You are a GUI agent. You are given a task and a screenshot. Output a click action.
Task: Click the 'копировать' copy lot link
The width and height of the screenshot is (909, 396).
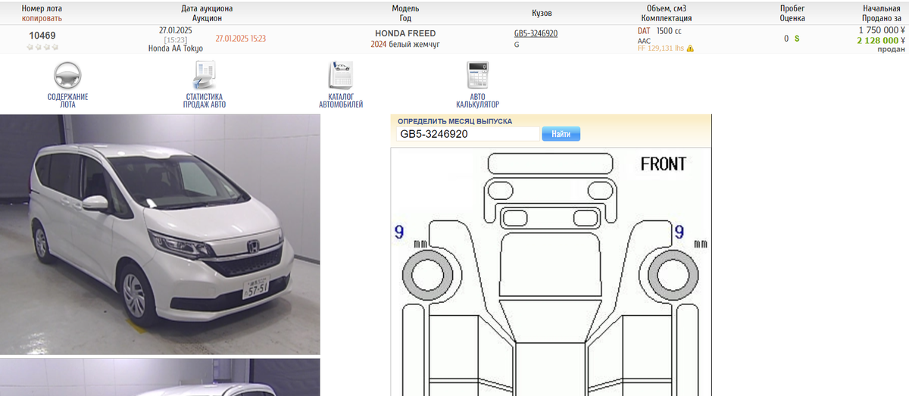click(42, 17)
